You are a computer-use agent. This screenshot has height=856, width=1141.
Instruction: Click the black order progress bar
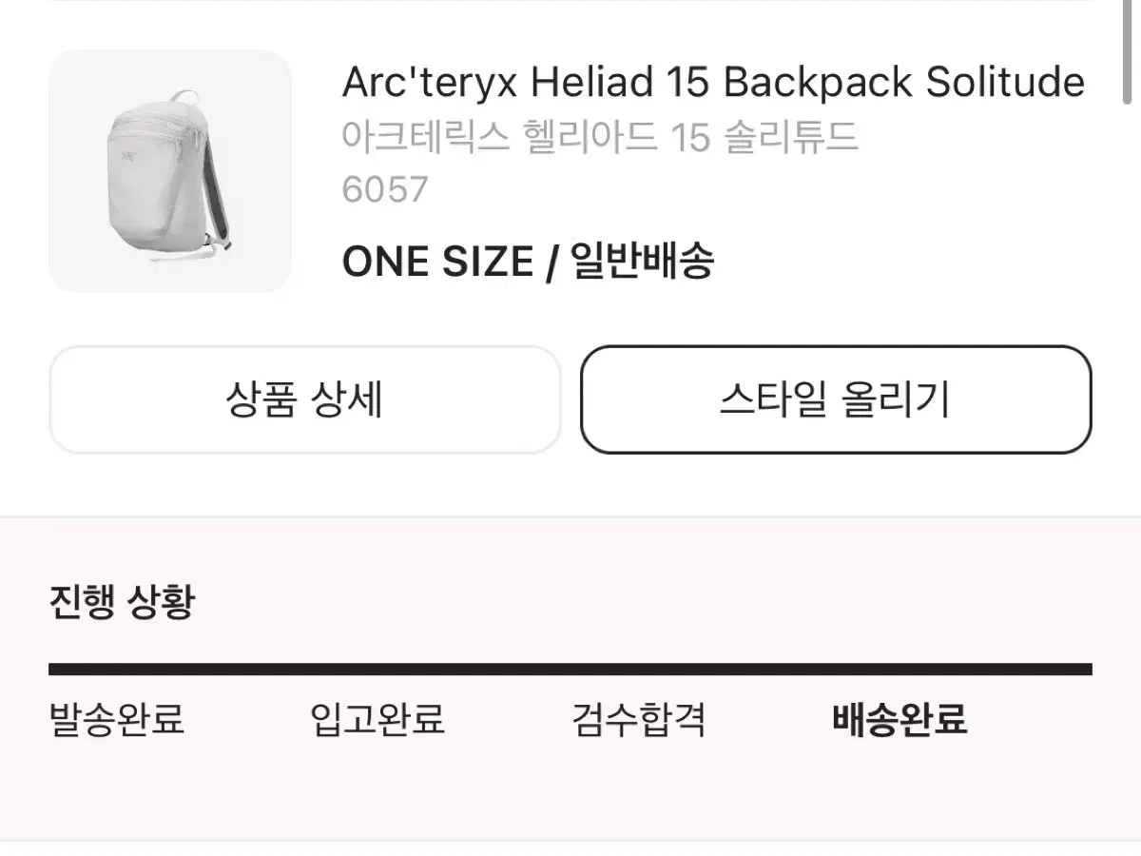tap(570, 670)
